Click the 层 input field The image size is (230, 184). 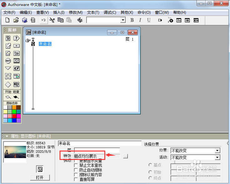pos(97,150)
